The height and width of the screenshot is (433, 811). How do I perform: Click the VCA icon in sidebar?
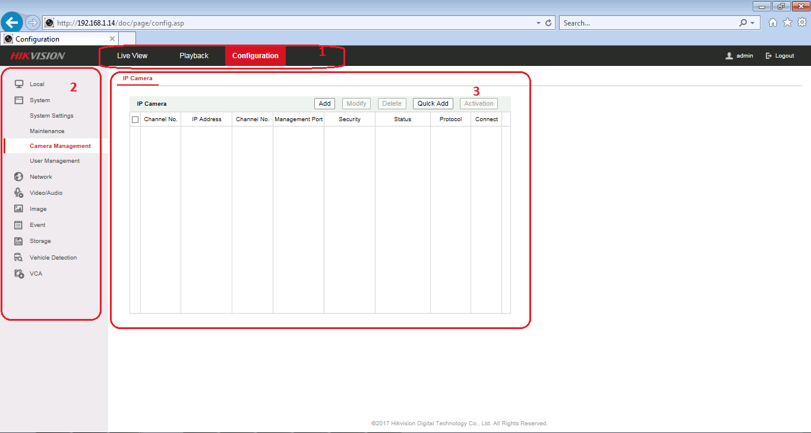pos(19,274)
